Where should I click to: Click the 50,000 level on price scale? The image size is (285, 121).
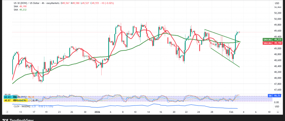(277, 19)
